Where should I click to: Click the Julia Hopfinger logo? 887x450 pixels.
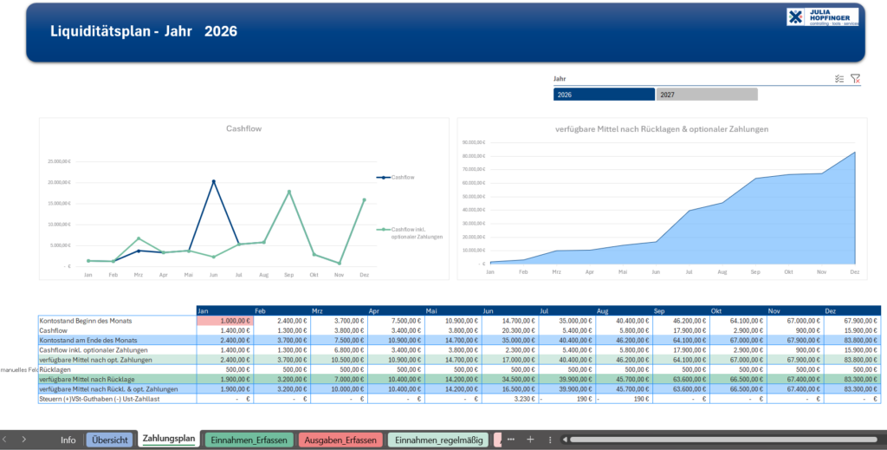coord(822,17)
